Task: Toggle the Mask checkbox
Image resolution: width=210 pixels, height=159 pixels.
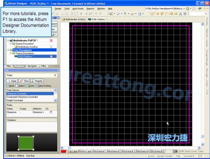Action: [x=7, y=86]
